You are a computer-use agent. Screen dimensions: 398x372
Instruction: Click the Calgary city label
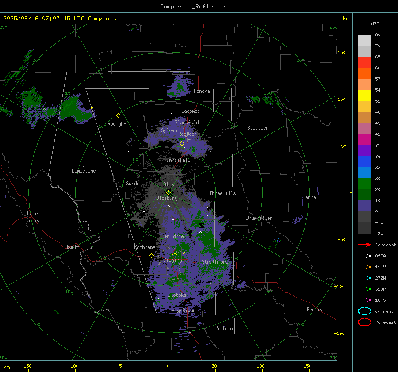(172, 260)
